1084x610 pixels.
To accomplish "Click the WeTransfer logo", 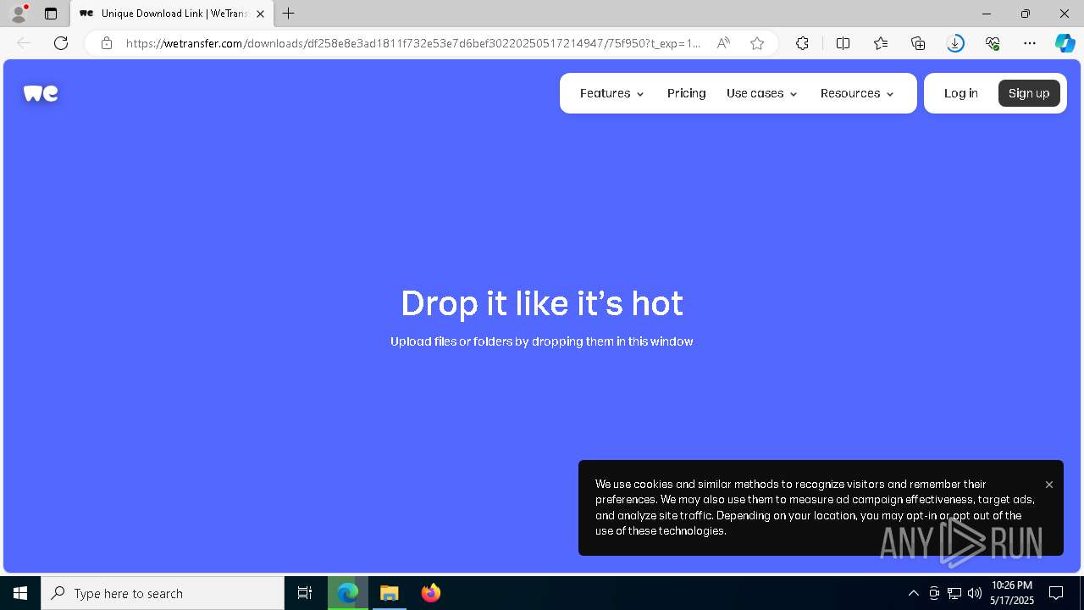I will click(41, 93).
